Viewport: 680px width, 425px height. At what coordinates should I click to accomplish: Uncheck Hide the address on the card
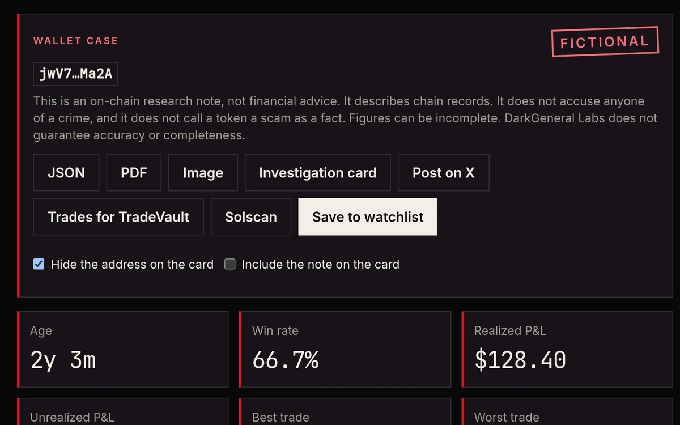tap(39, 264)
